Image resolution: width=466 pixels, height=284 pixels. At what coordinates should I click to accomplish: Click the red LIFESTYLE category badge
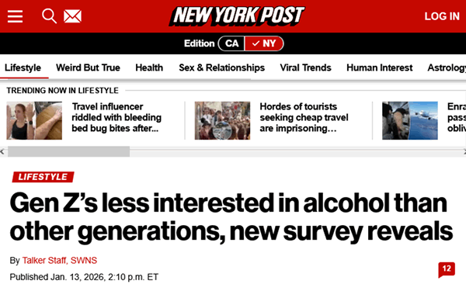click(x=43, y=177)
